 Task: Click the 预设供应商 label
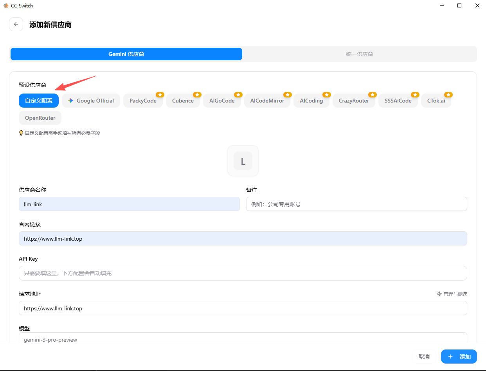coord(32,85)
